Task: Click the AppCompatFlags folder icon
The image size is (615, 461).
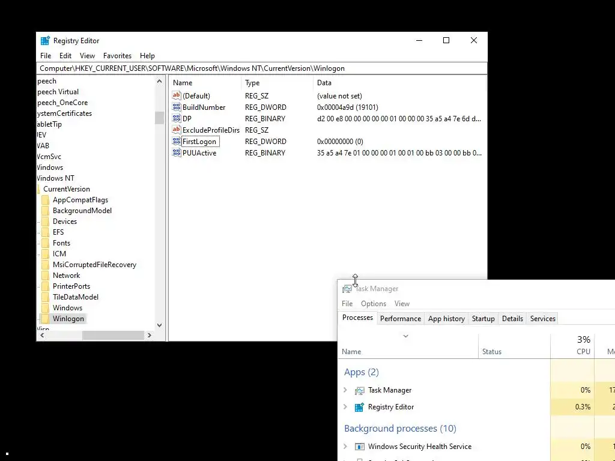Action: (46, 200)
